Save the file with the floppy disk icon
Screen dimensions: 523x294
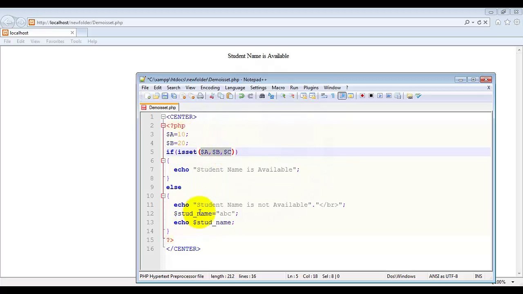[165, 96]
